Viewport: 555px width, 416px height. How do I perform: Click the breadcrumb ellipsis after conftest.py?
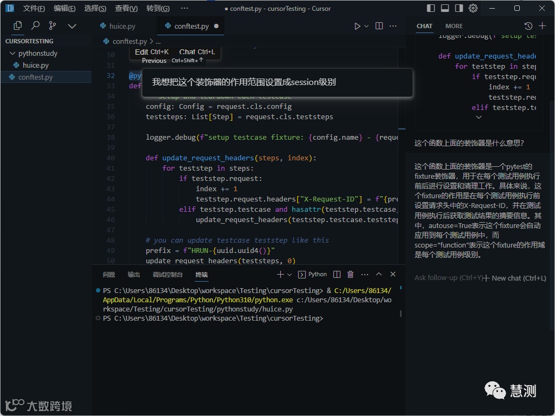pos(158,42)
